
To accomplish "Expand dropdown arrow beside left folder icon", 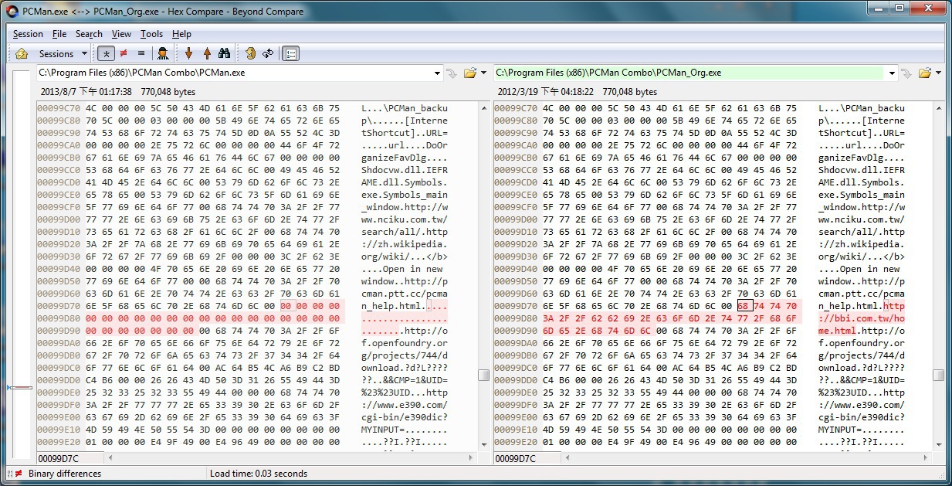I will (483, 73).
